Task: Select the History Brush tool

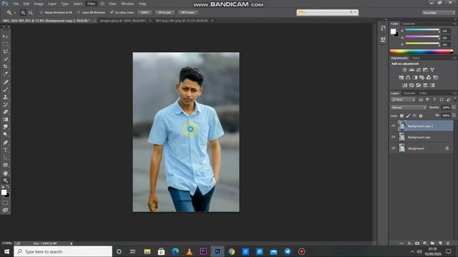Action: pyautogui.click(x=5, y=105)
